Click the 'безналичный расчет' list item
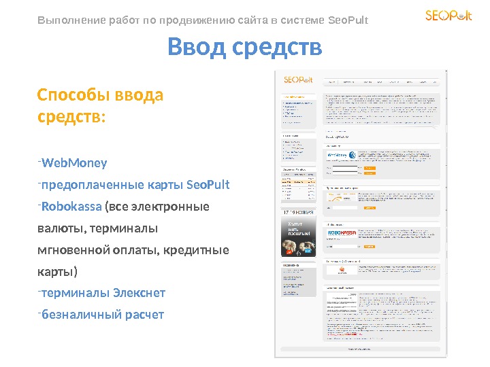 tap(103, 315)
